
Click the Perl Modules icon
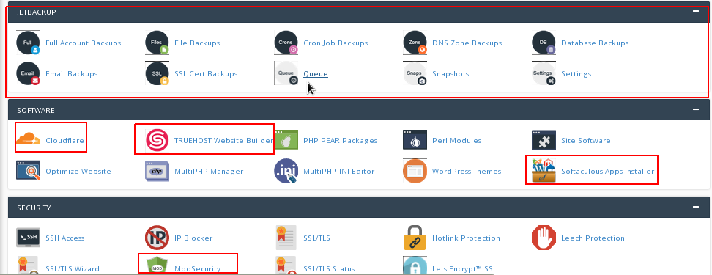point(415,140)
